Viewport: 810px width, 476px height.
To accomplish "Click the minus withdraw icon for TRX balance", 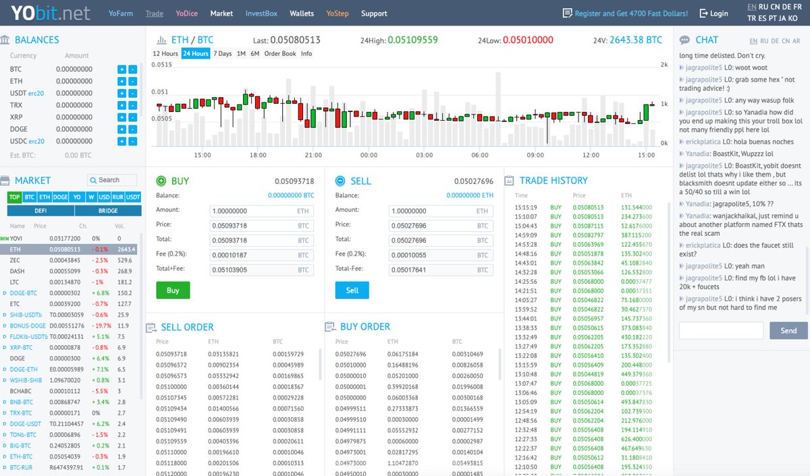I will pyautogui.click(x=132, y=105).
